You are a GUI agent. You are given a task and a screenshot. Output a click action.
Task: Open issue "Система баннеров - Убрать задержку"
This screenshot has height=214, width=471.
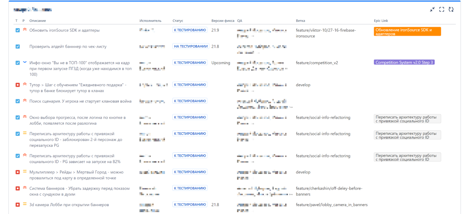tap(79, 191)
